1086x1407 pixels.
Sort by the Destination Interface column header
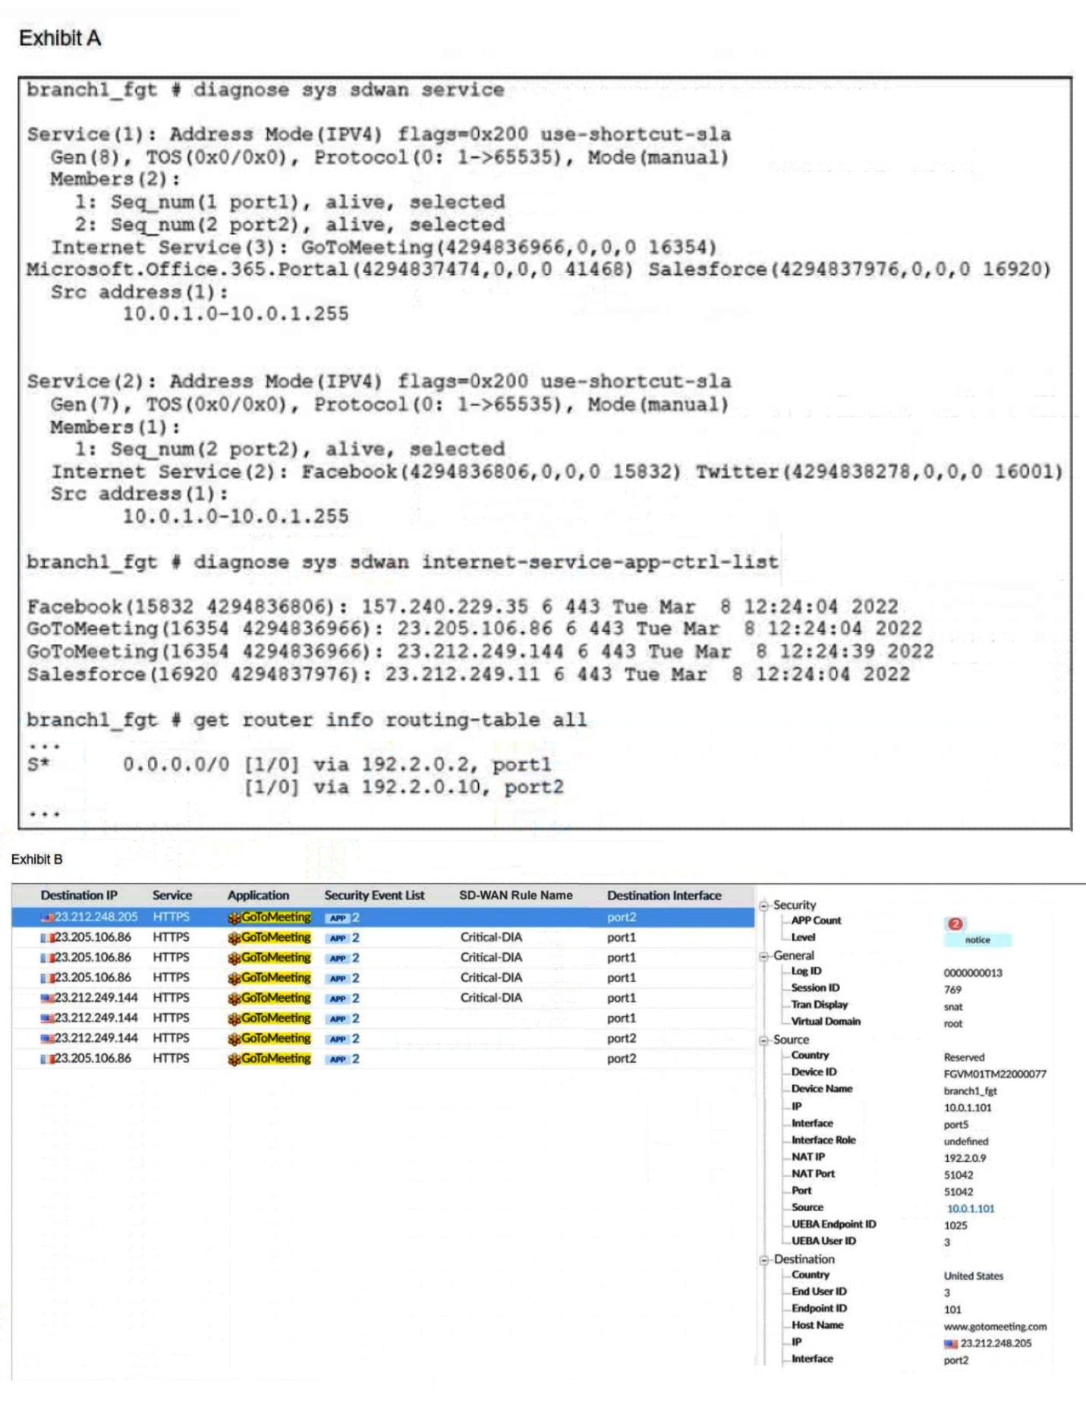(664, 896)
